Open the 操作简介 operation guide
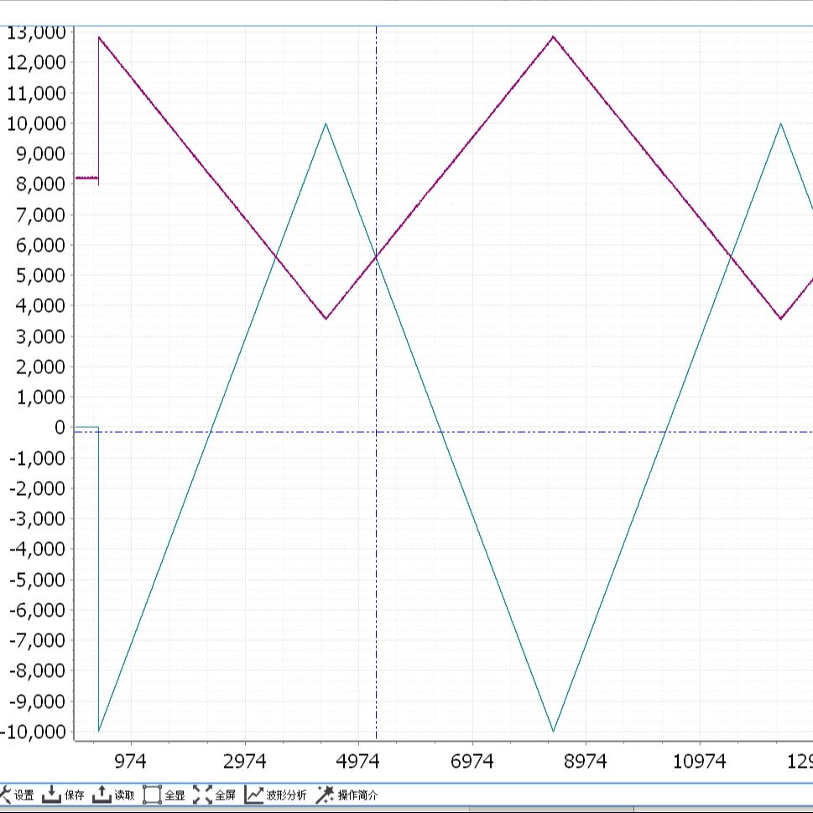 click(347, 795)
